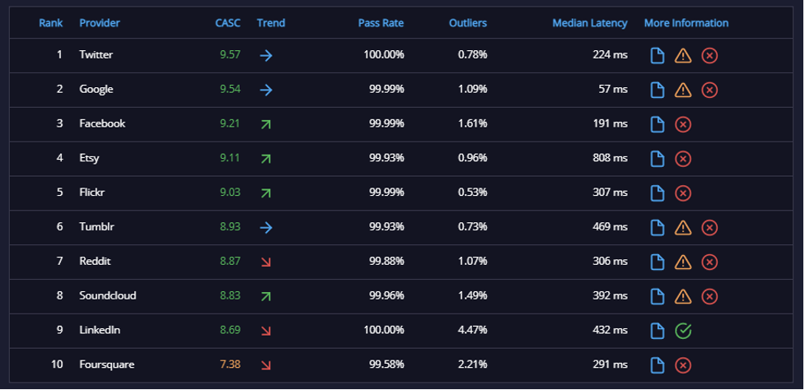The width and height of the screenshot is (805, 390).
Task: Select the Etsy provider name
Action: coord(89,158)
